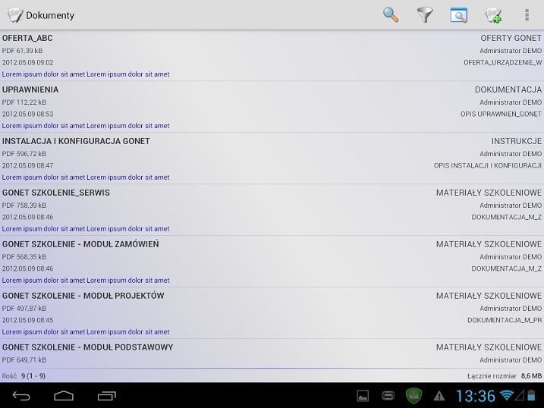
Task: Tap Lorem ipsum under INSTALACJA I KONFIGURACJA
Action: click(x=86, y=177)
